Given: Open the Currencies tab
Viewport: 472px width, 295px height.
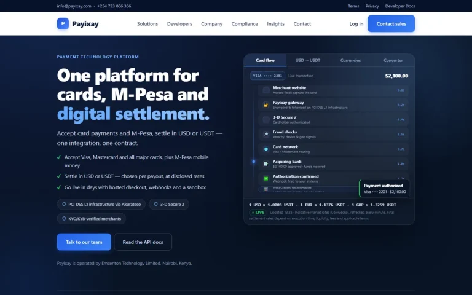Looking at the screenshot, I should point(350,60).
